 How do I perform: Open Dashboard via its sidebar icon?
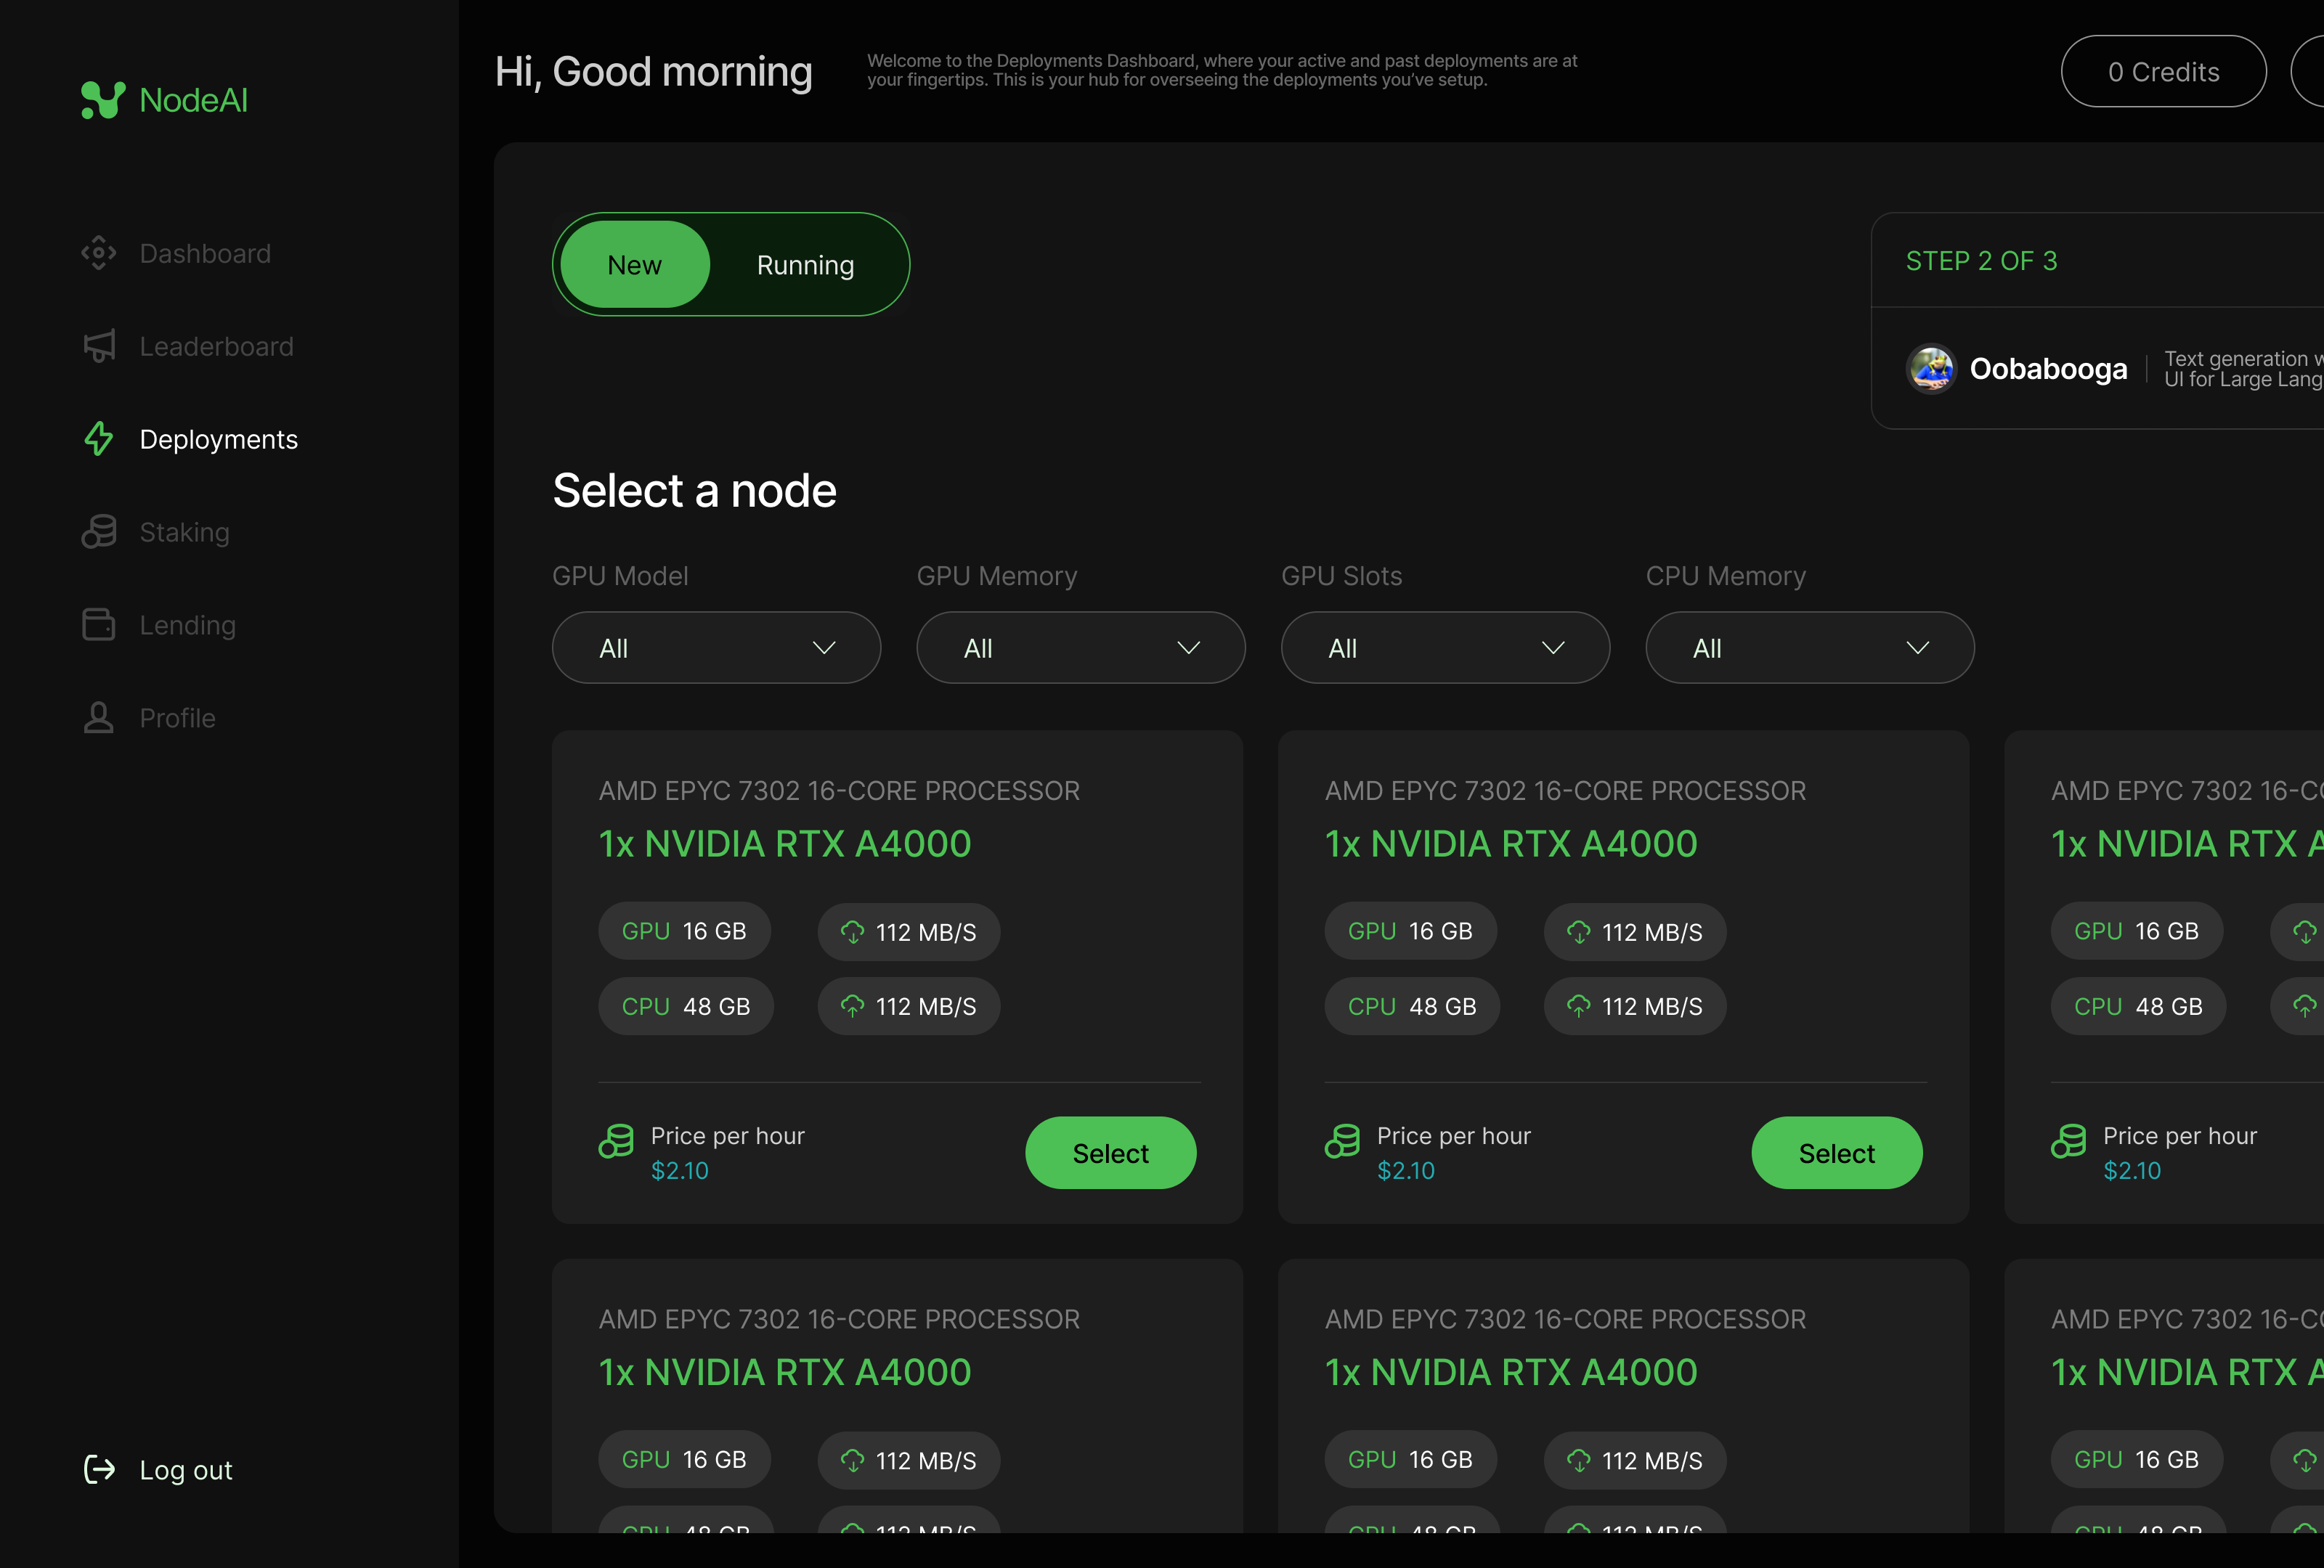(x=98, y=253)
